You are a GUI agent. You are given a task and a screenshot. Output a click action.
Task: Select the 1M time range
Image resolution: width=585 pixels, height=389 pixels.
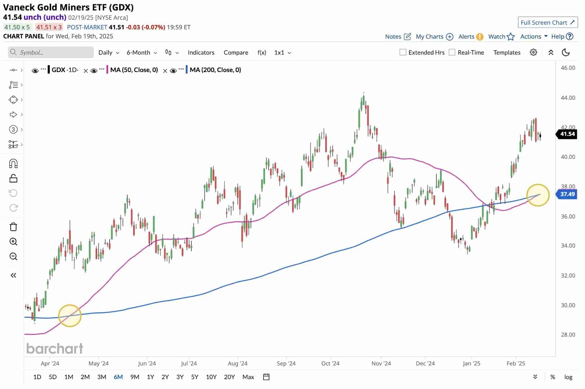click(x=69, y=377)
